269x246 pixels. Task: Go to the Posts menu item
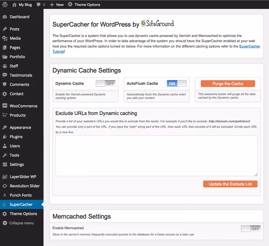(x=22, y=29)
